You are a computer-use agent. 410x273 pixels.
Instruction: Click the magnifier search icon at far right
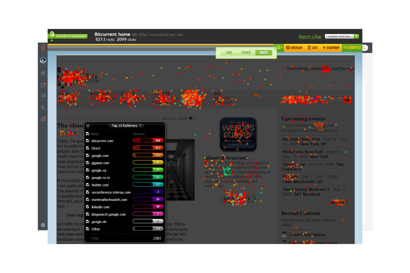[364, 48]
